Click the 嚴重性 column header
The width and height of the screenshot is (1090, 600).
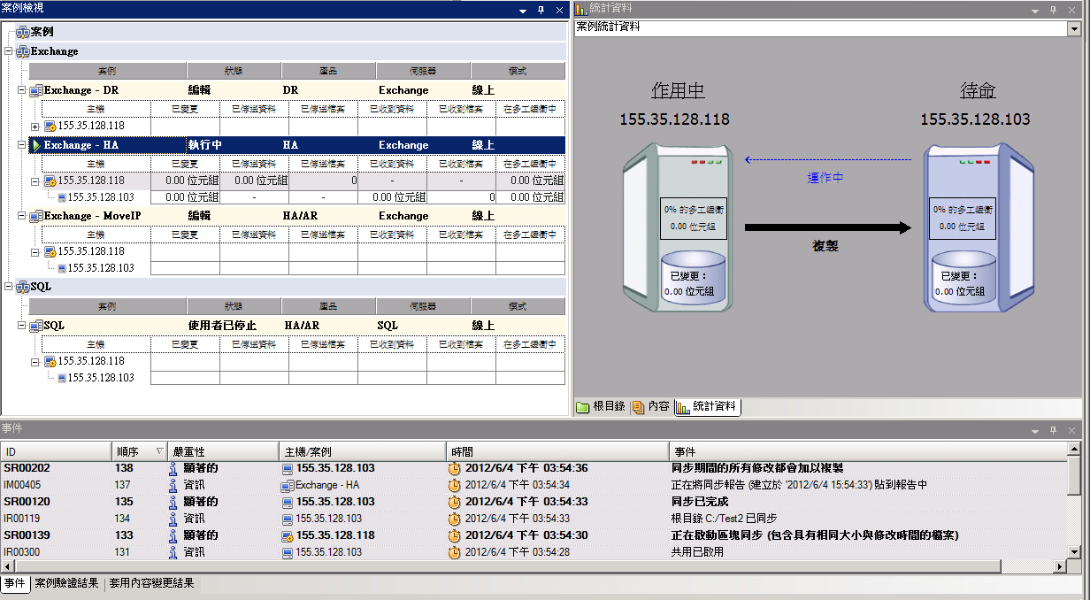point(223,451)
